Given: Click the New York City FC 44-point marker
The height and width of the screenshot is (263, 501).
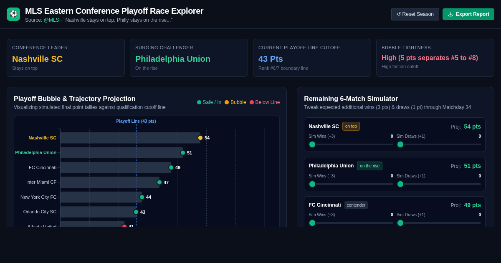Looking at the screenshot, I should tap(142, 197).
